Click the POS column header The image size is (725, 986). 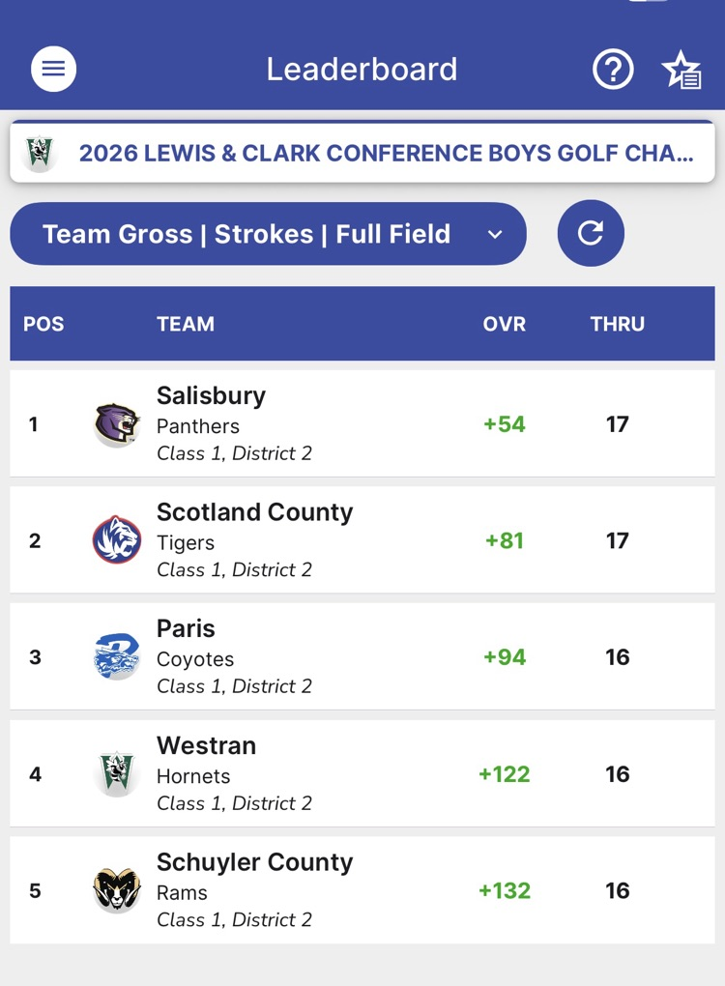tap(43, 324)
